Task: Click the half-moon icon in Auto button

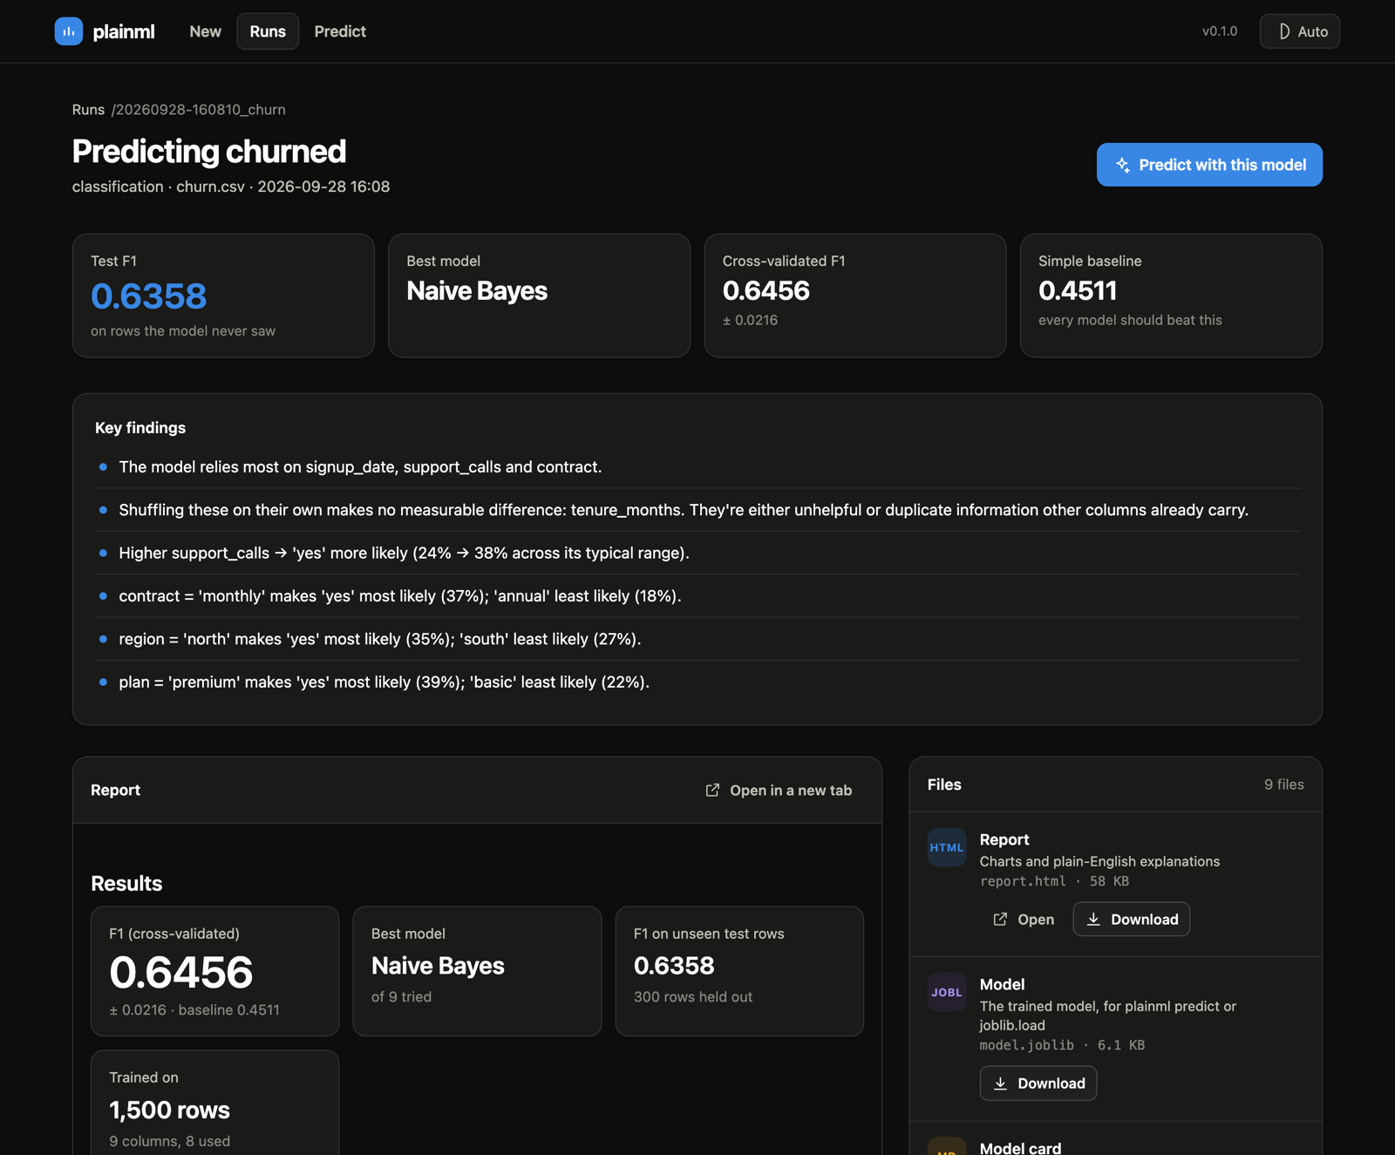Action: (x=1284, y=31)
